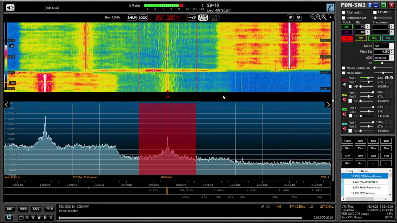Select the RX2 receiver tab
The height and width of the screenshot is (223, 397).
point(360,38)
